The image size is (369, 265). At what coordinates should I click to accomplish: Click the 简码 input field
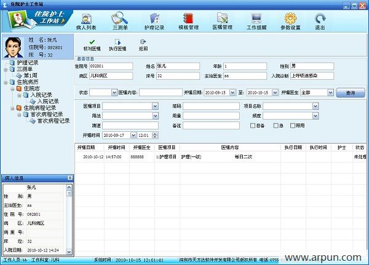(211, 106)
